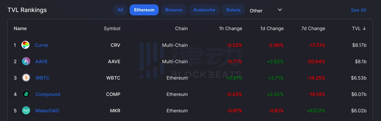
Task: Open the See All link
Action: pos(359,10)
